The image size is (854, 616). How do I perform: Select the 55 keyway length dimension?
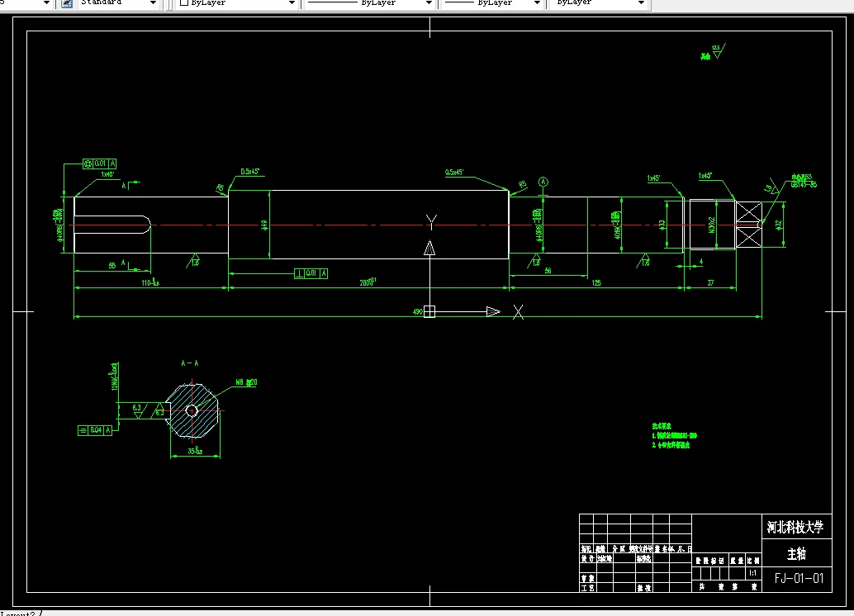pos(112,266)
